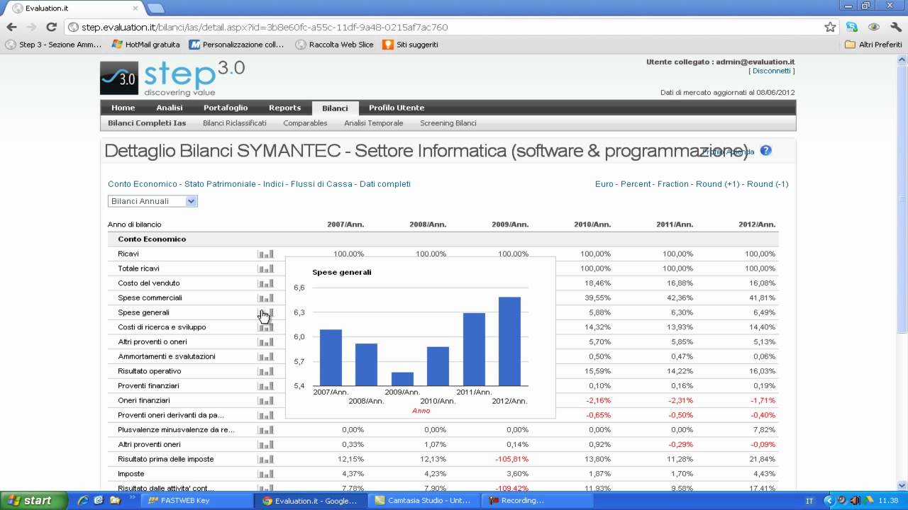Open chart icon for Risultato prima delle imposte

click(266, 459)
